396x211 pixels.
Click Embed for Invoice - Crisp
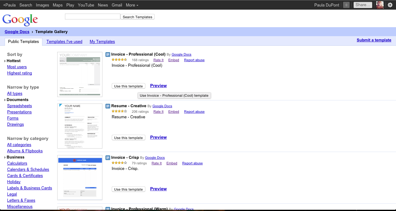(172, 163)
